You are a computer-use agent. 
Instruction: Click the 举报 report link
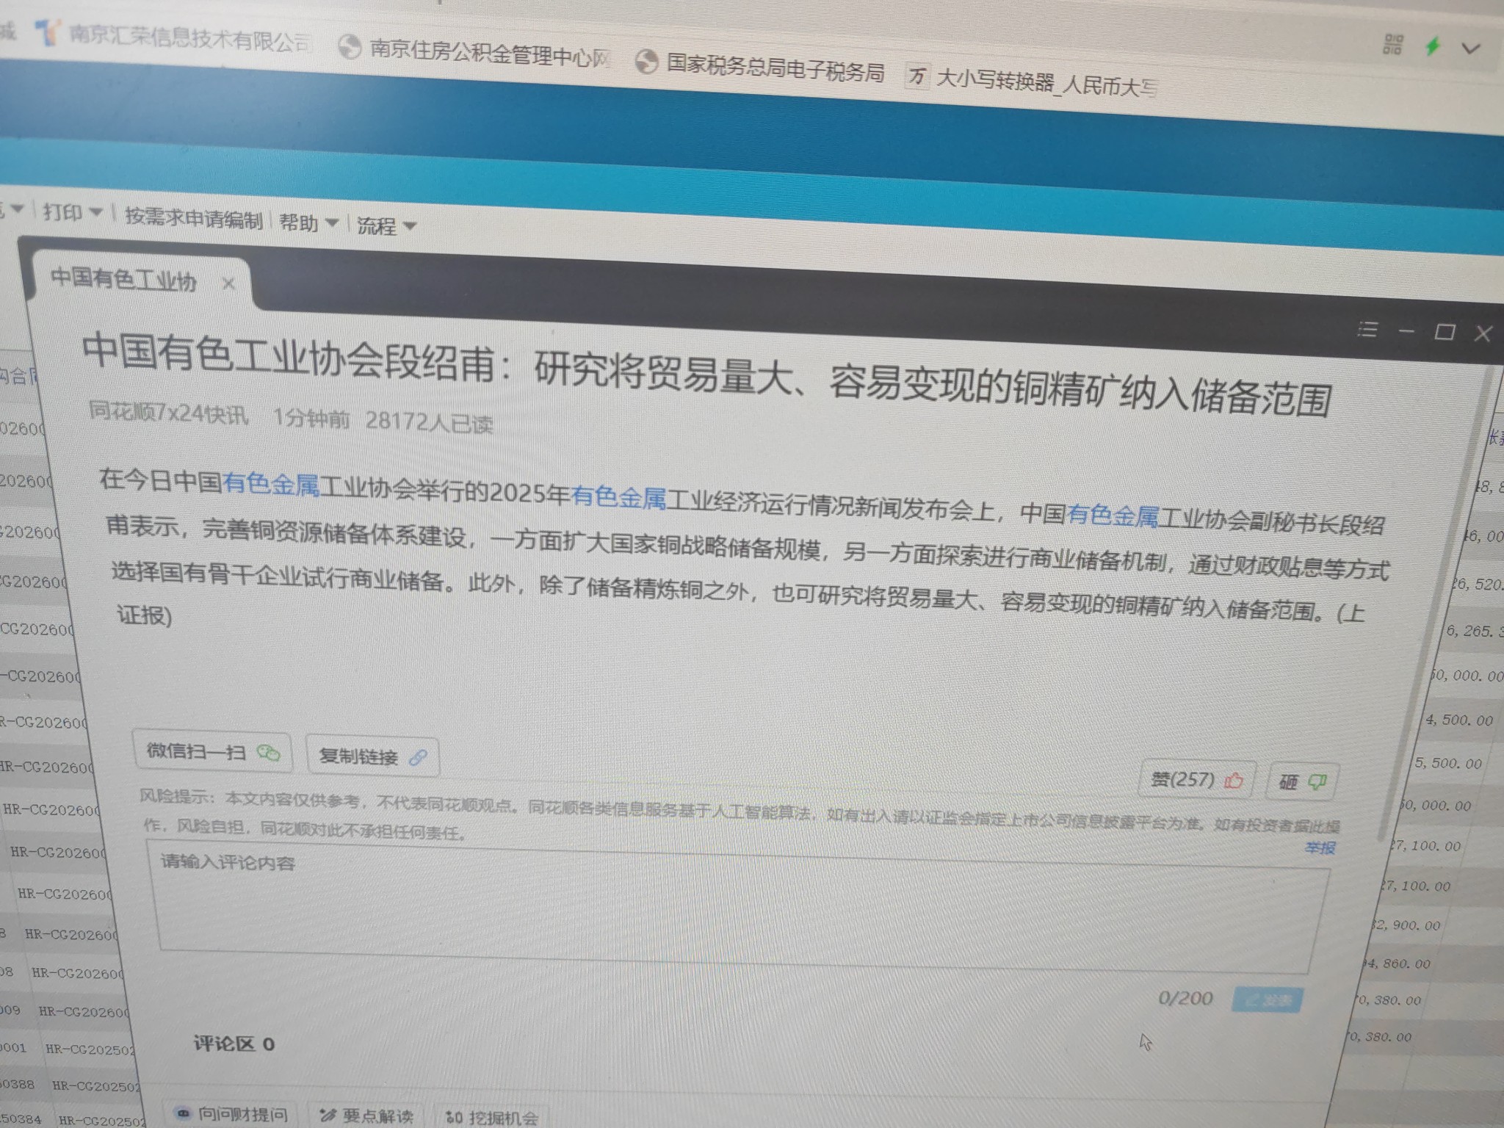[x=1320, y=848]
